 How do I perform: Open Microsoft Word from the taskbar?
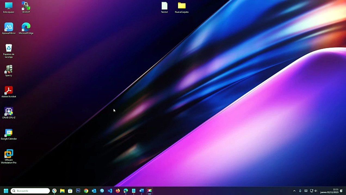click(141, 191)
